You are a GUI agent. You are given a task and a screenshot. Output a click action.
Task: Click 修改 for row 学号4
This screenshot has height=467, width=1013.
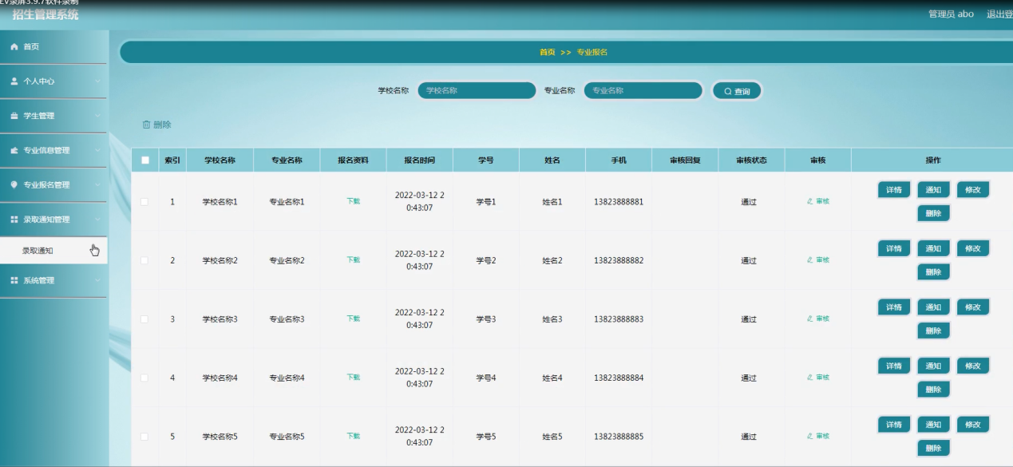pyautogui.click(x=972, y=366)
